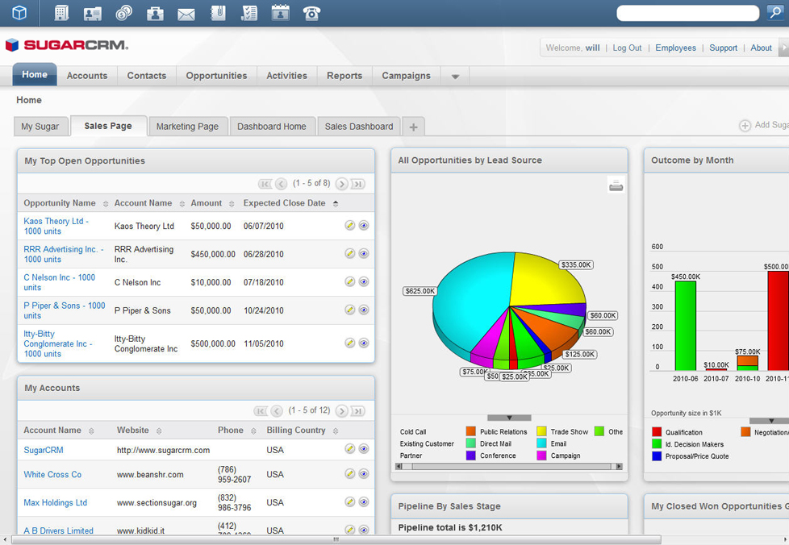The width and height of the screenshot is (789, 545).
Task: Edit the Kaos Theory Ltd opportunity pencil icon
Action: [x=349, y=226]
